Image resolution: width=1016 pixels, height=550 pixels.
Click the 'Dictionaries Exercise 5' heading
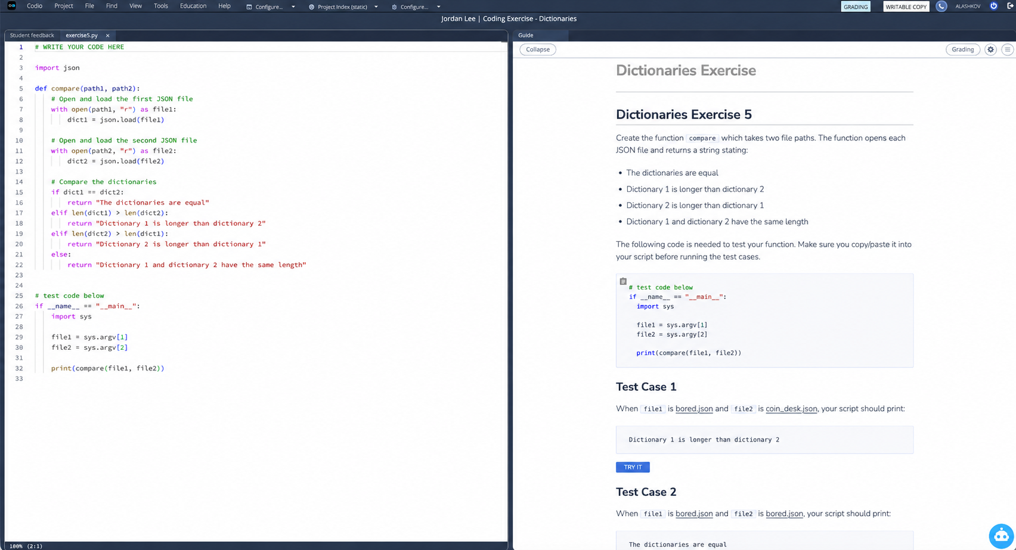(x=683, y=114)
